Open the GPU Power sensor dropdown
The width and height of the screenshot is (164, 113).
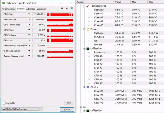pyautogui.click(x=29, y=30)
